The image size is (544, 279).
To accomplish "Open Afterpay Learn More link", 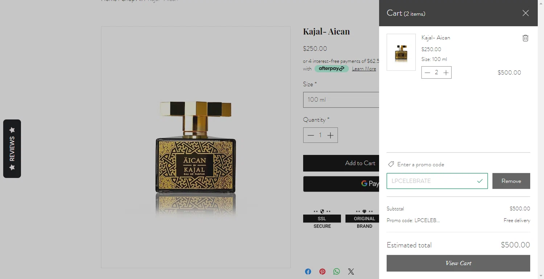I will click(x=364, y=69).
